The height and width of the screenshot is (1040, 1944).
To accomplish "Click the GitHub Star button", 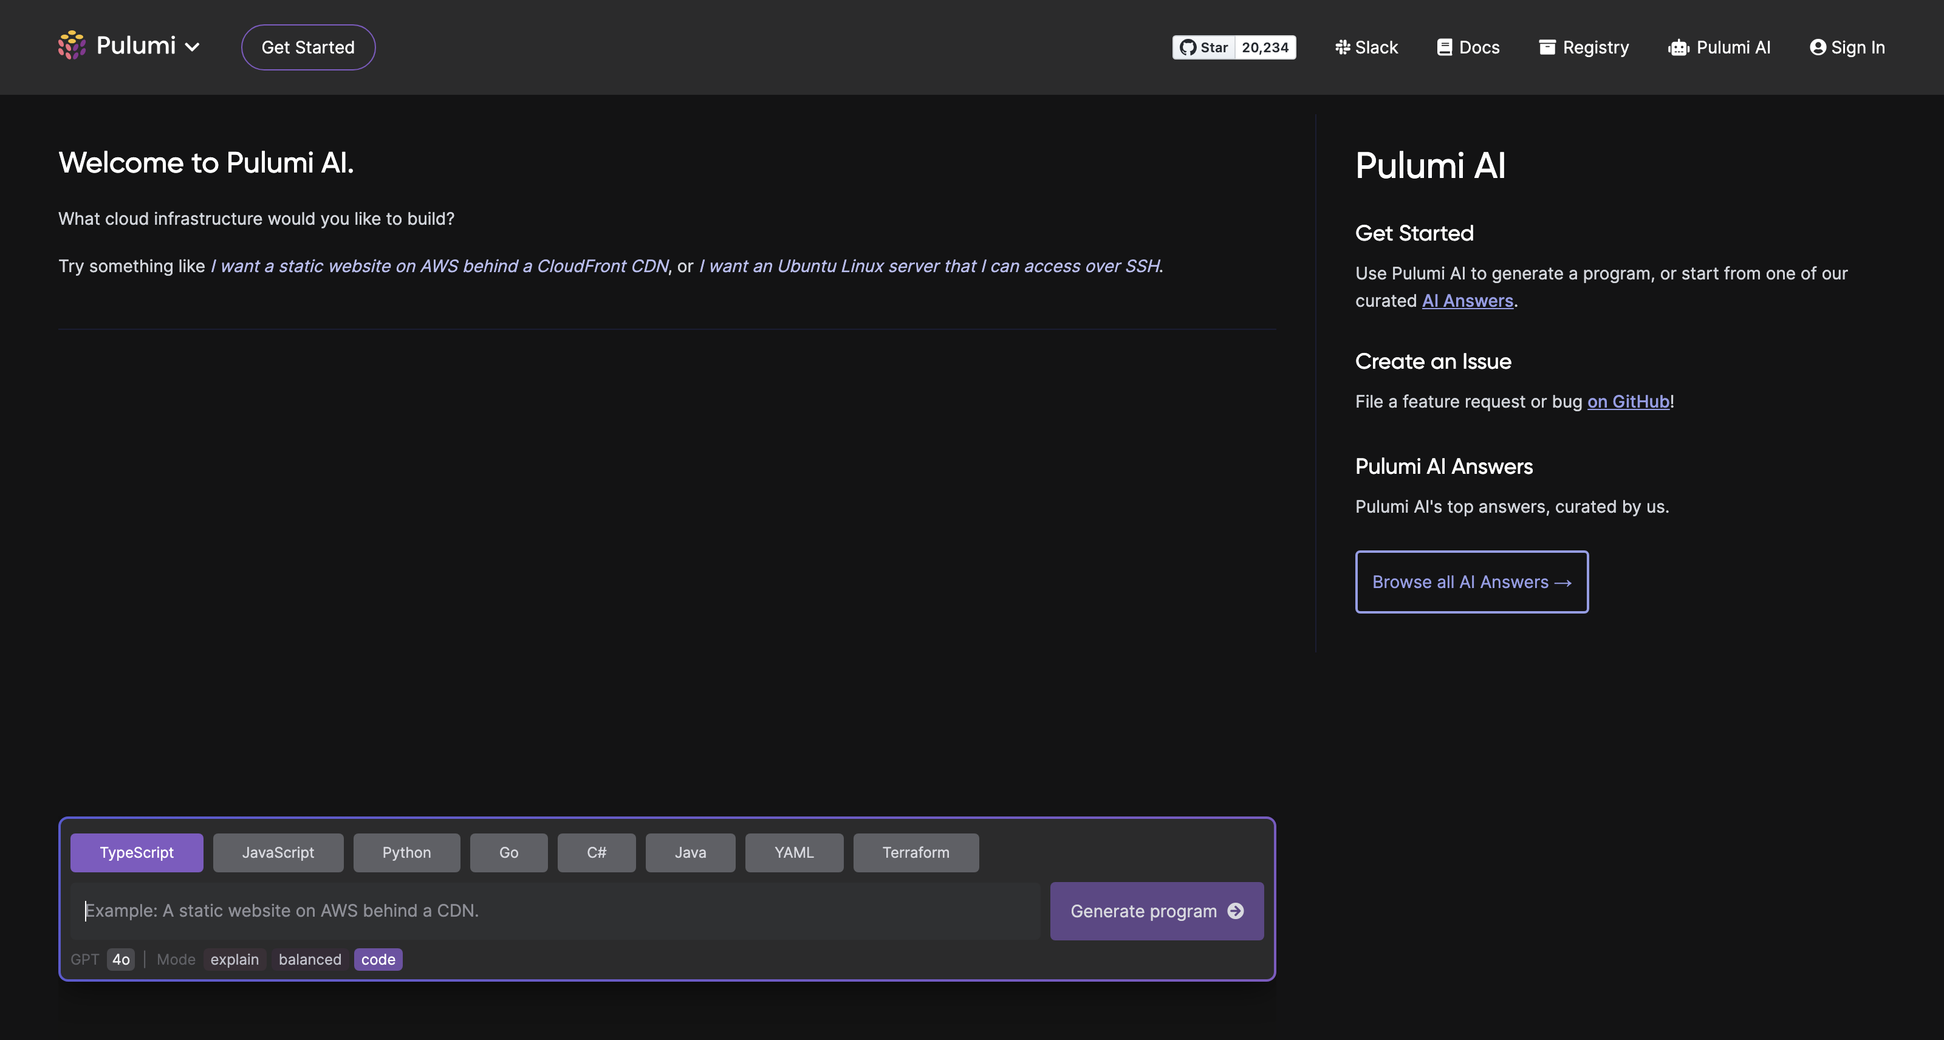I will click(1203, 47).
